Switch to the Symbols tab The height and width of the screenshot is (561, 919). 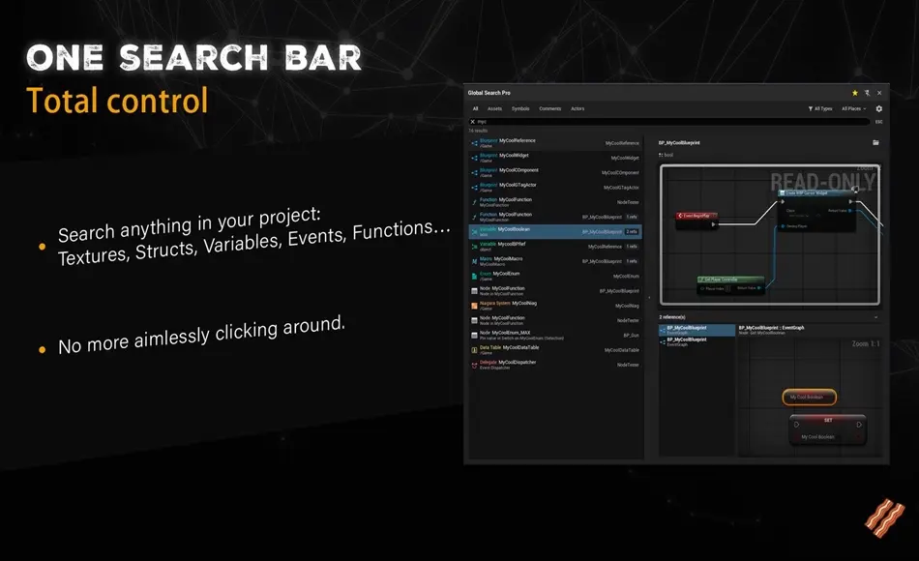tap(520, 108)
